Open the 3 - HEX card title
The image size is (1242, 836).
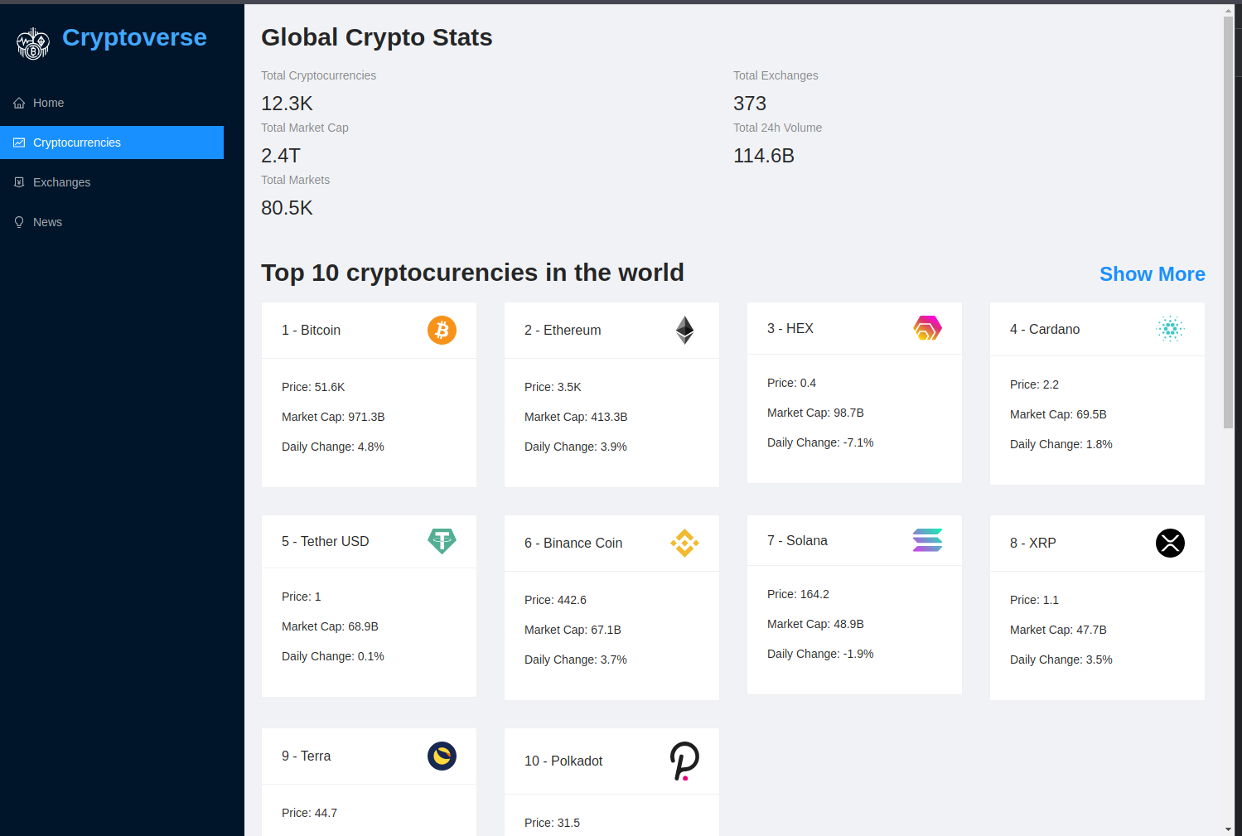tap(790, 328)
